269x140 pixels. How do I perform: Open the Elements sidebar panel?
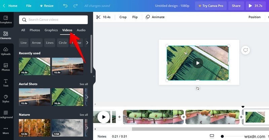6,36
